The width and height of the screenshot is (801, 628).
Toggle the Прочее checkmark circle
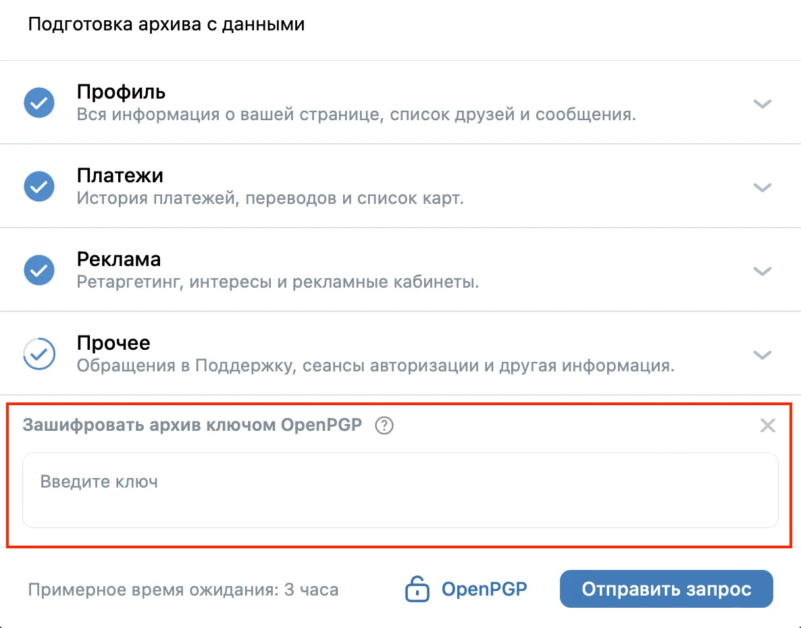point(39,354)
